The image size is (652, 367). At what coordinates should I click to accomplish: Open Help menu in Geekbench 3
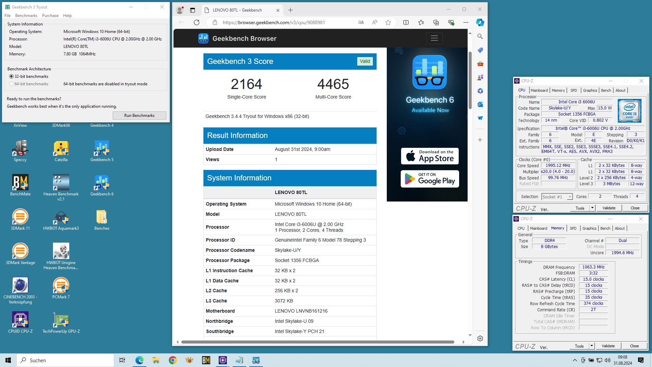(67, 16)
